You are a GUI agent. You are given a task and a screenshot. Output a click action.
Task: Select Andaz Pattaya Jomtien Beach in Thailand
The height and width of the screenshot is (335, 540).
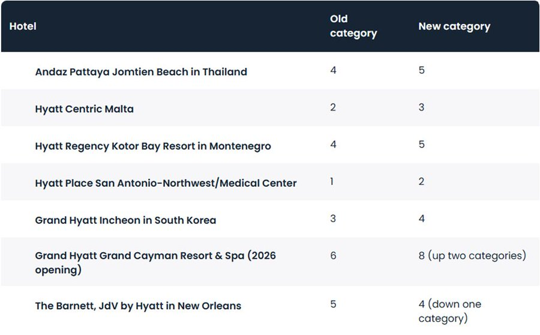[141, 72]
